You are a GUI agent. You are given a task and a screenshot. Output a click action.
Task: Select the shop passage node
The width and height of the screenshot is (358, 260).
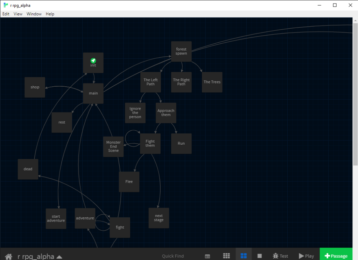pyautogui.click(x=35, y=87)
